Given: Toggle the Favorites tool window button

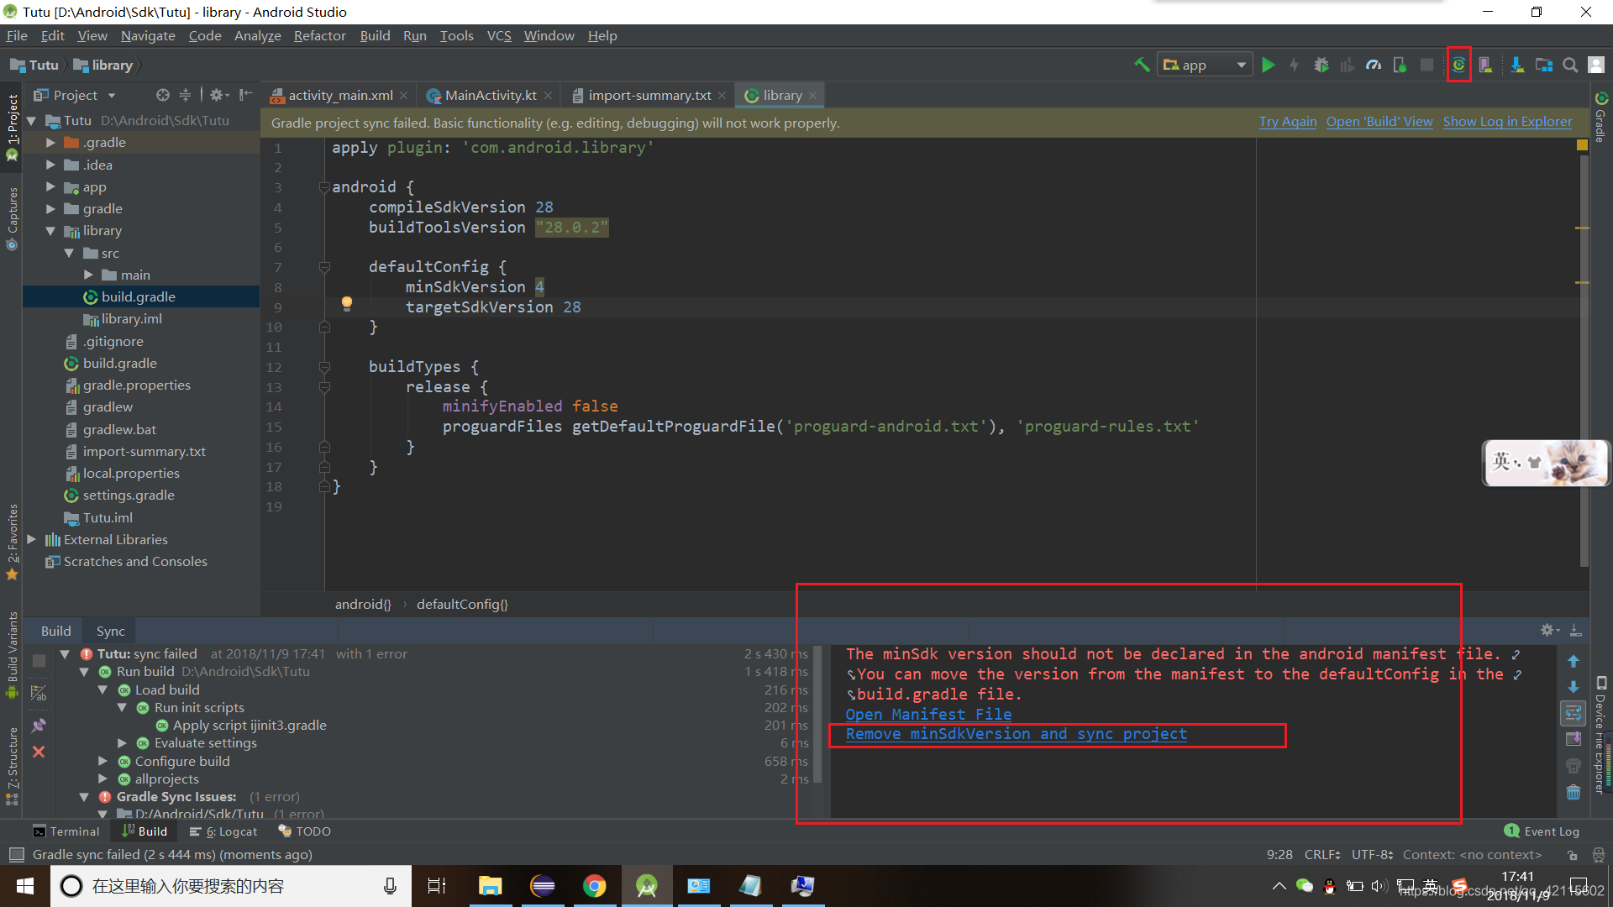Looking at the screenshot, I should tap(12, 542).
